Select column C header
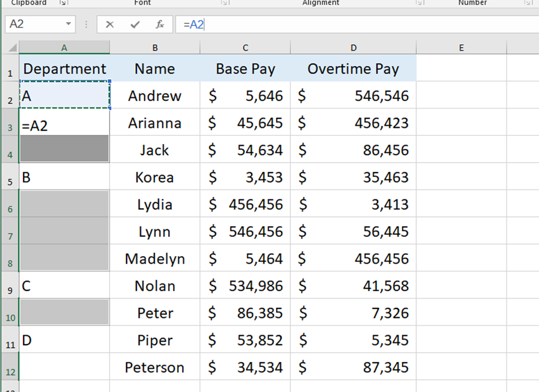 coord(245,47)
